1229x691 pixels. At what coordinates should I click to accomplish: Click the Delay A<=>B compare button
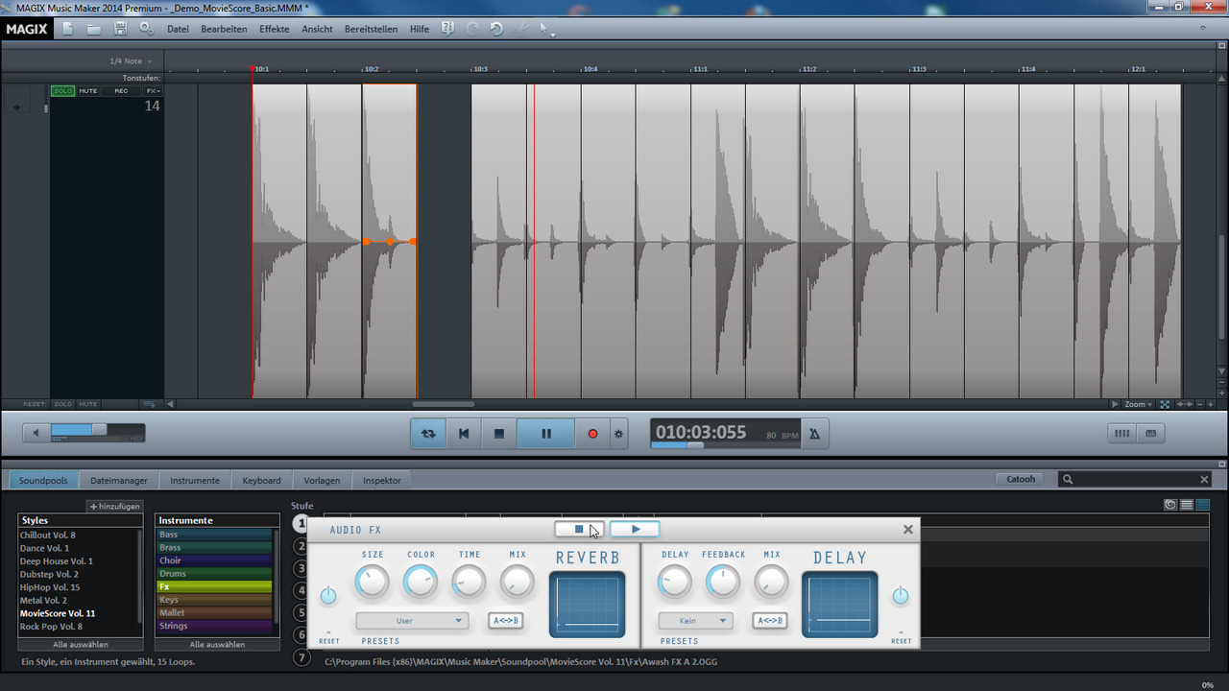[x=770, y=621]
